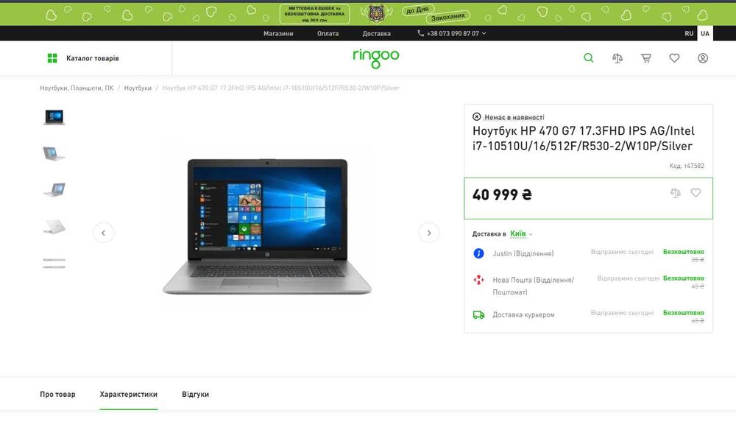The image size is (736, 430).
Task: Click the green catalog grid icon
Action: pyautogui.click(x=52, y=58)
